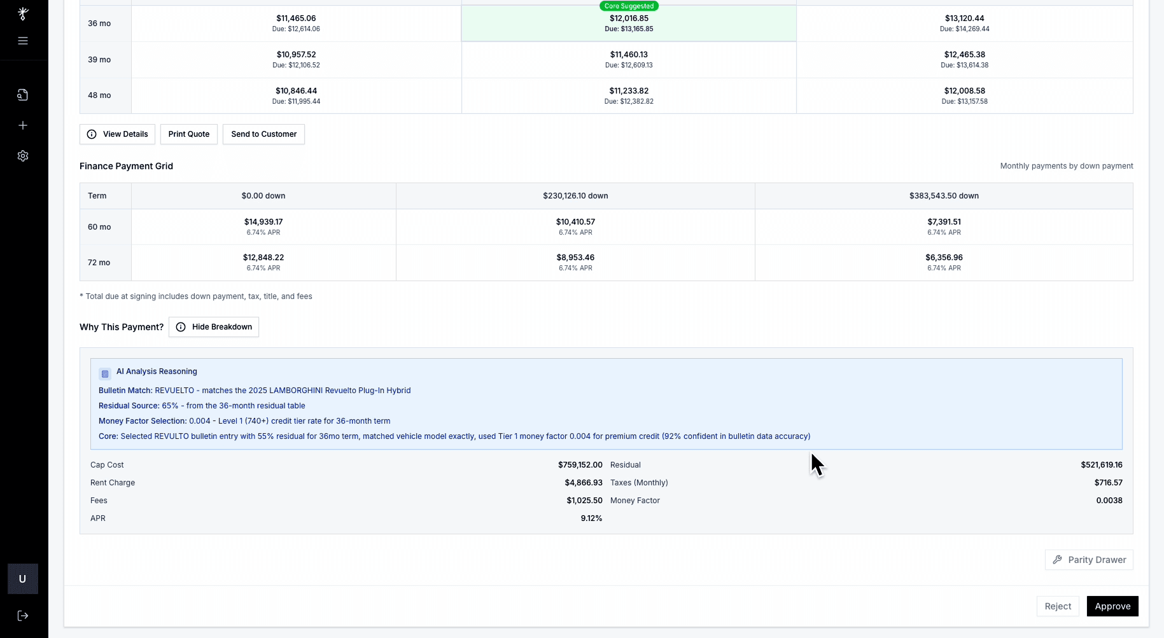1164x638 pixels.
Task: Select 72 mo $12,848.22 finance payment
Action: tap(263, 263)
